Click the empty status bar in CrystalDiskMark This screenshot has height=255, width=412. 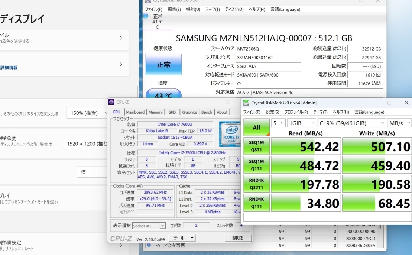point(328,217)
